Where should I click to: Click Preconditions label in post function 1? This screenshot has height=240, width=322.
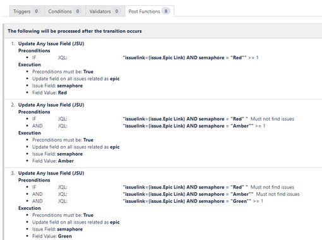click(34, 50)
